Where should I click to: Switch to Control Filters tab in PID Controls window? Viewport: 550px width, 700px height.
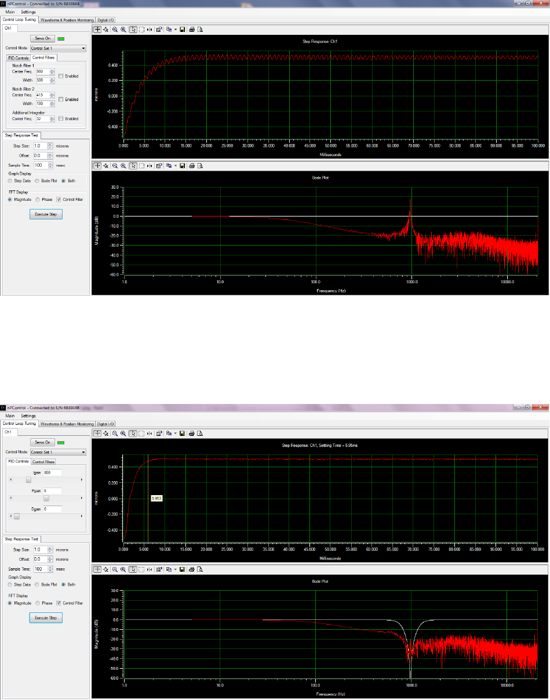tap(43, 461)
